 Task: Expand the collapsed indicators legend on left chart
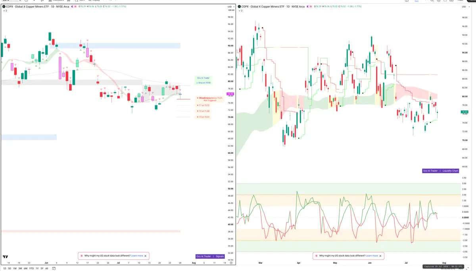[x=4, y=11]
